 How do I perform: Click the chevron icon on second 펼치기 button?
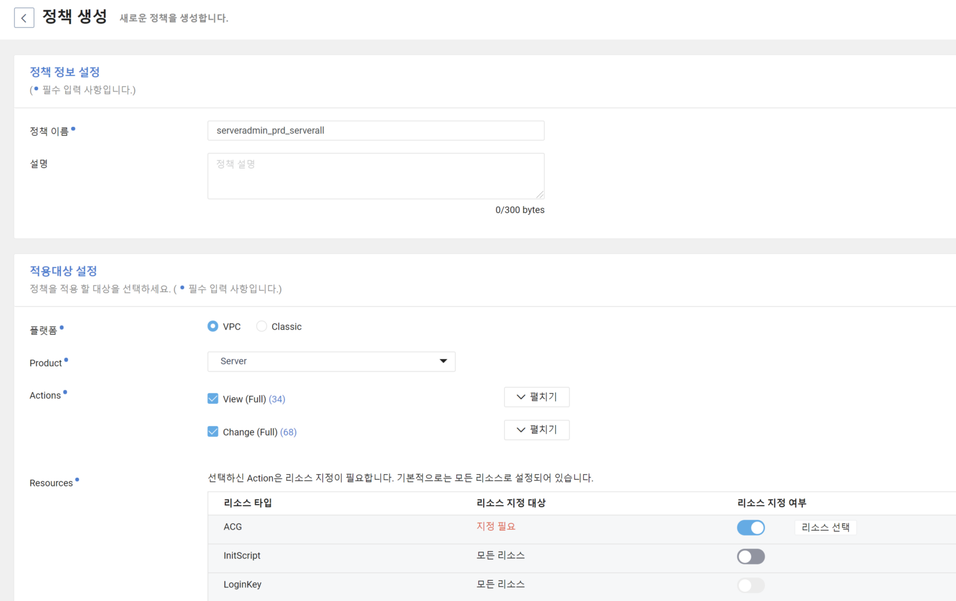tap(520, 429)
